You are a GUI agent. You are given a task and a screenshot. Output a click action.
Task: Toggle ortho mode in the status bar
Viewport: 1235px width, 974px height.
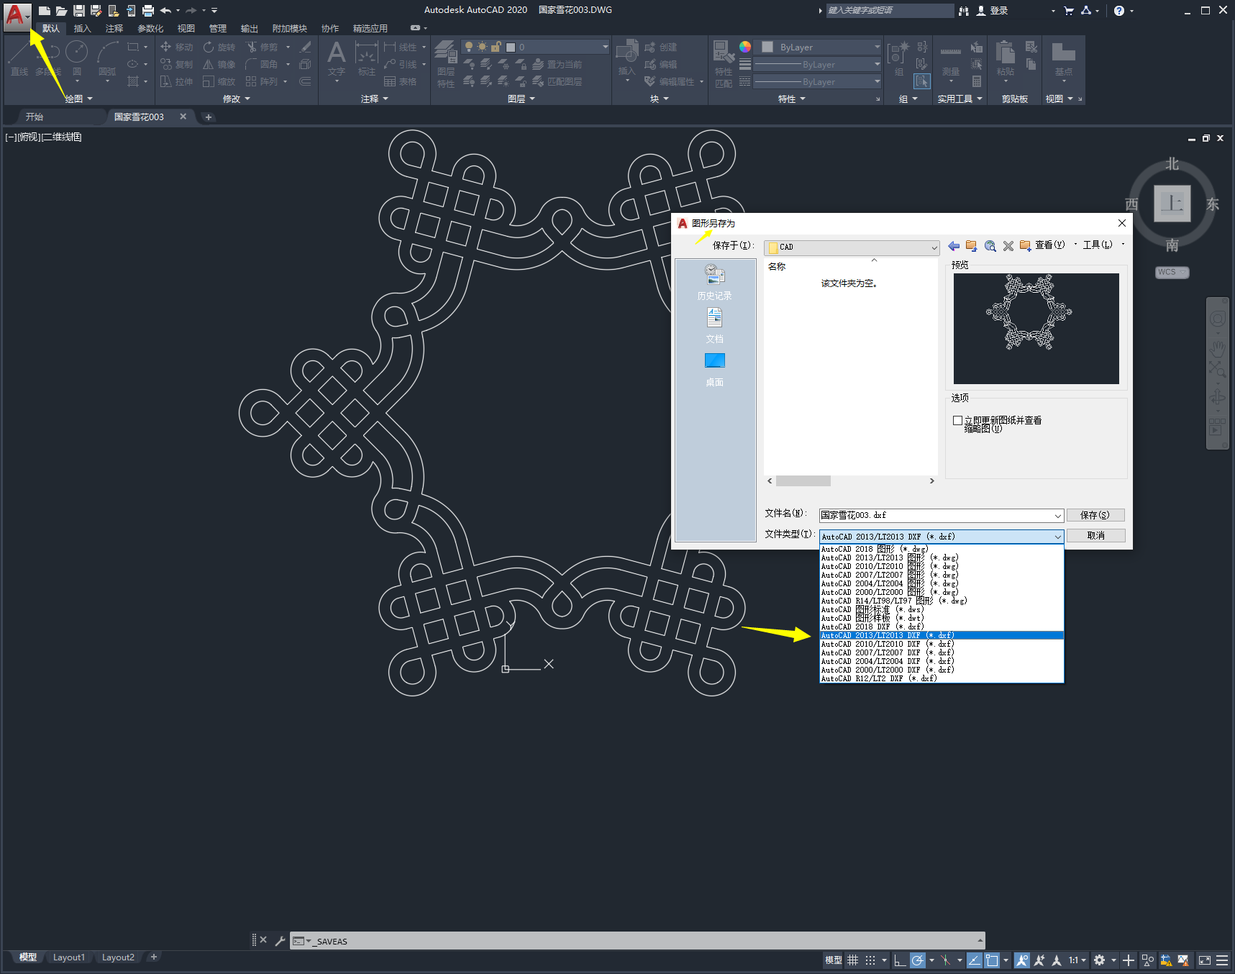coord(899,960)
